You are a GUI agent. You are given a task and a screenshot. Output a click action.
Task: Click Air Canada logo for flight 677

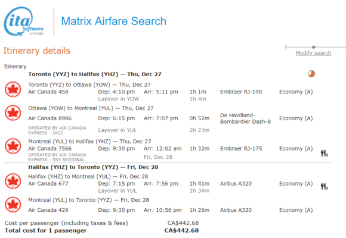pos(13,181)
